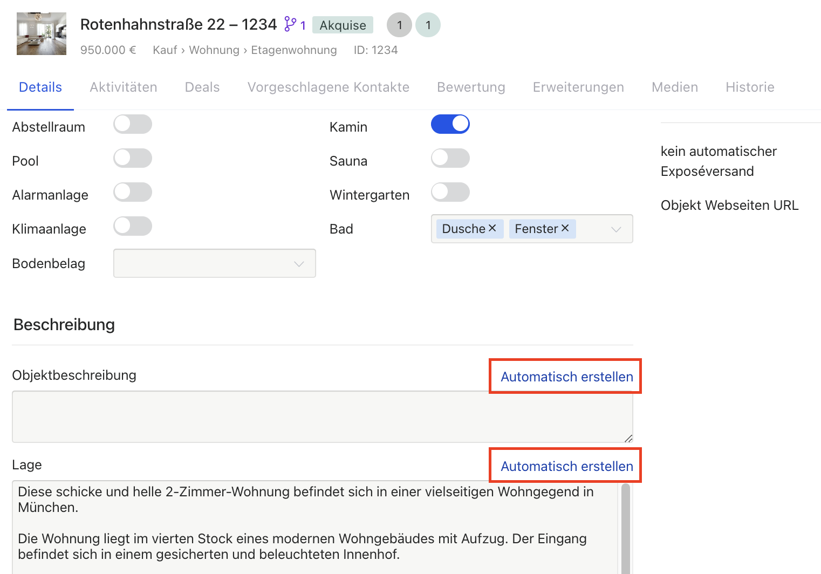821x574 pixels.
Task: Open the Bodenbelag dropdown
Action: (x=214, y=263)
